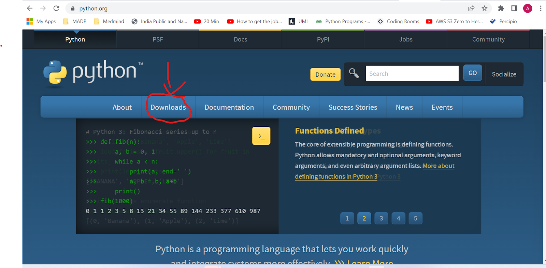The image size is (546, 268).
Task: Launch the interactive shell yellow button
Action: (x=261, y=136)
